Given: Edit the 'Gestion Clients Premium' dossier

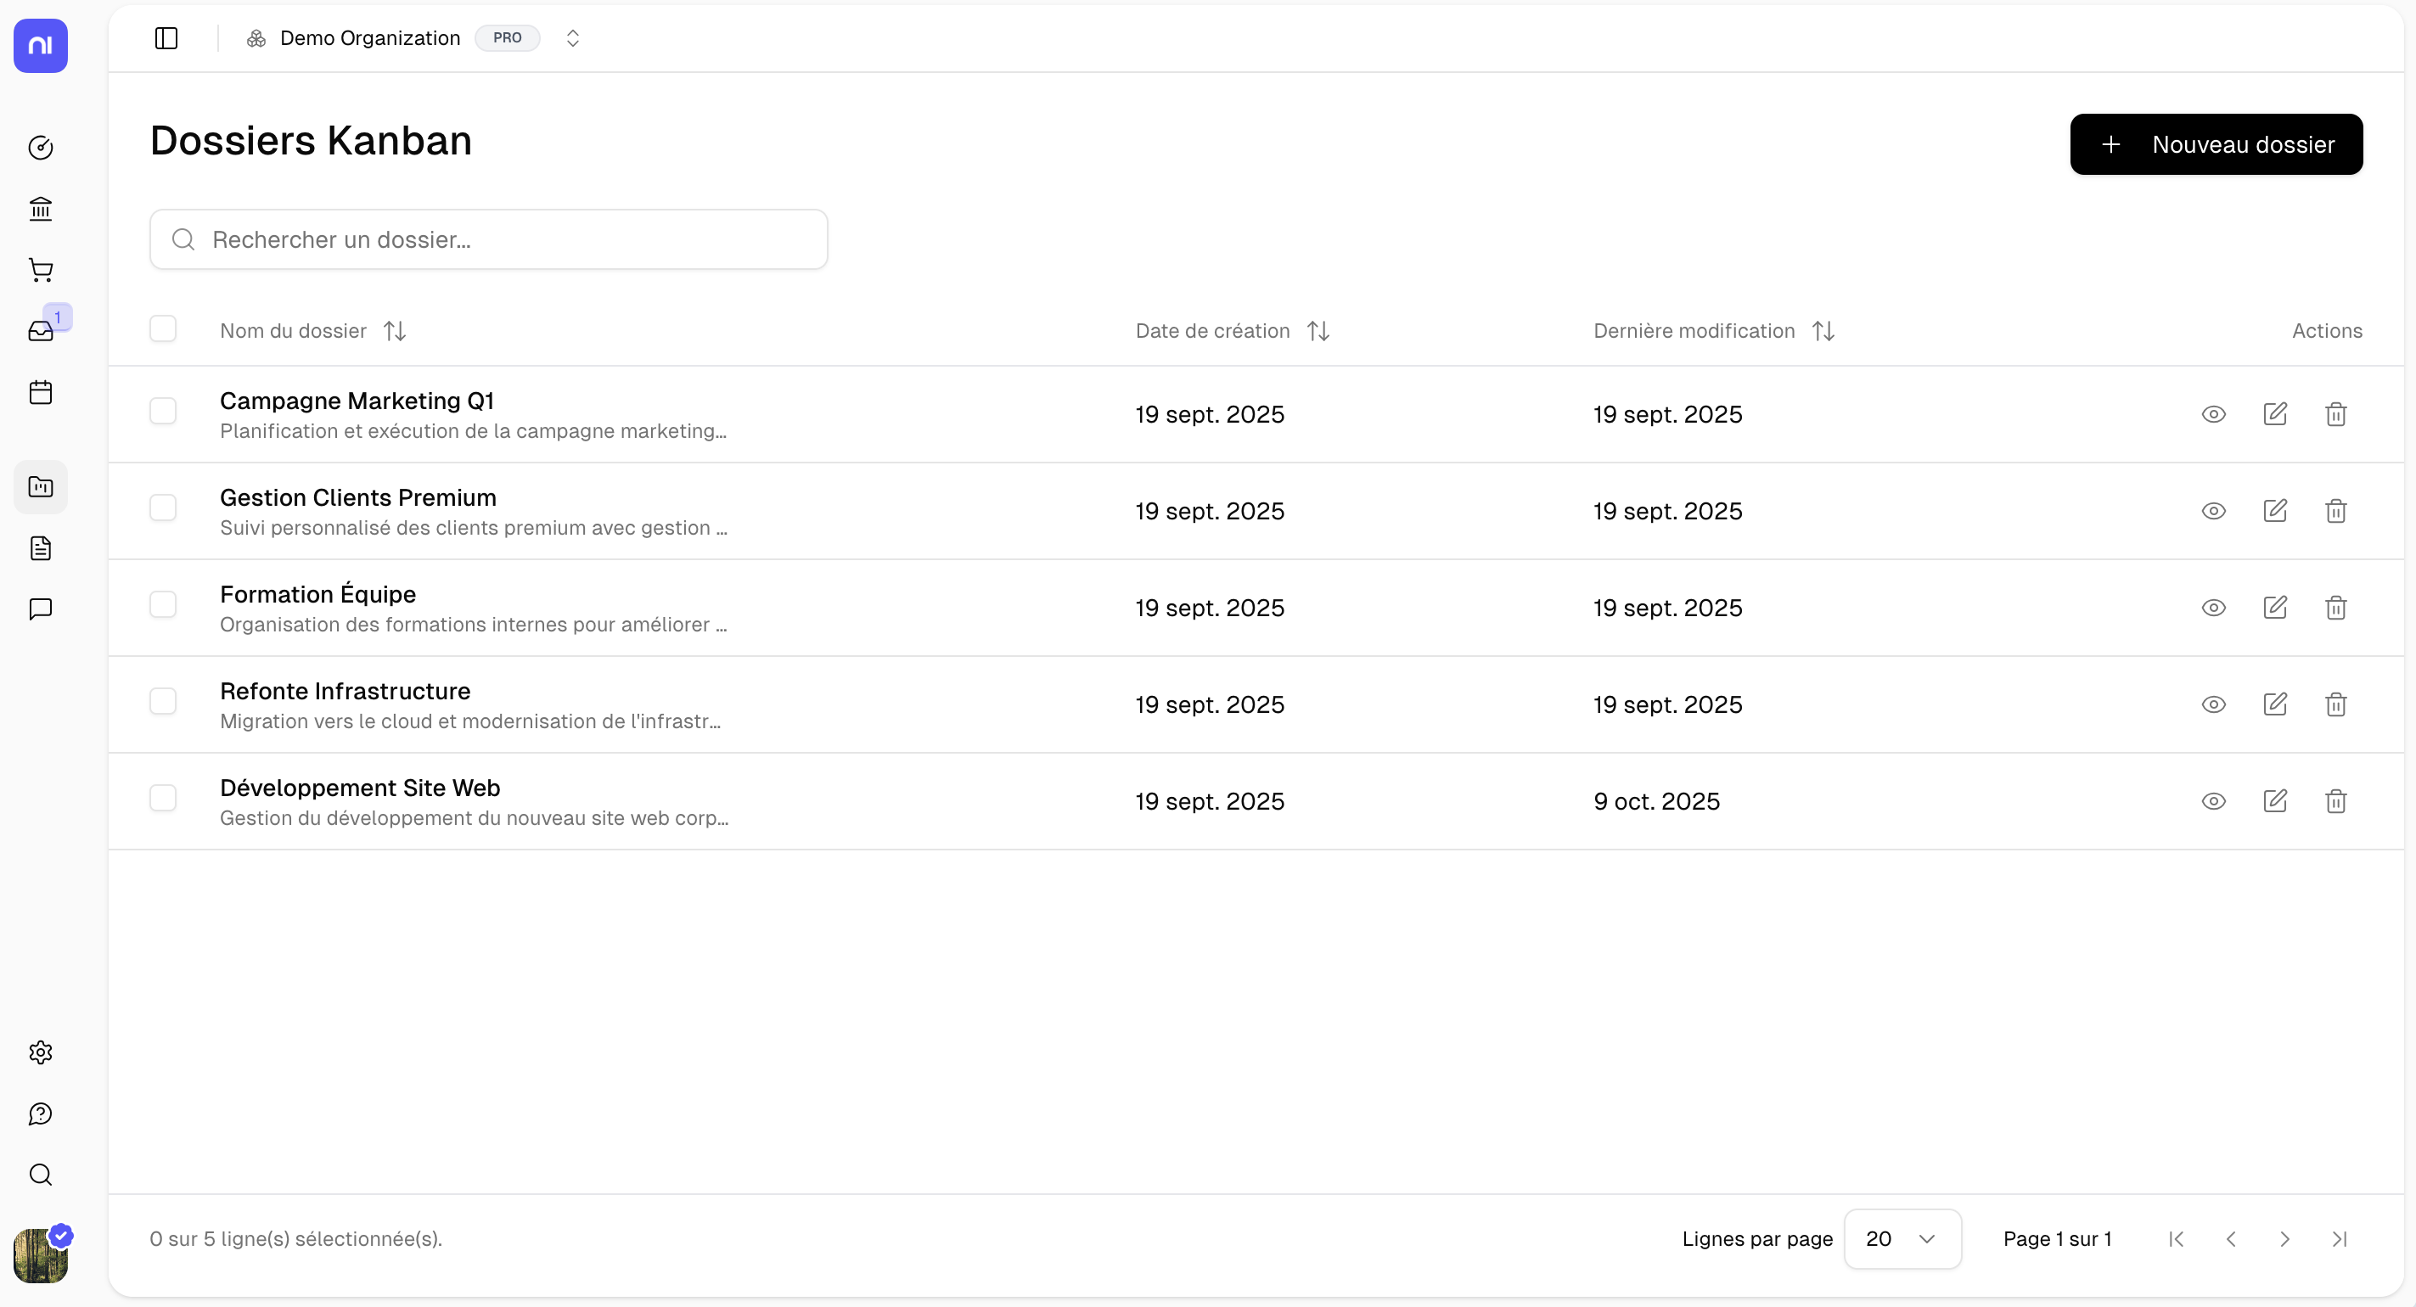Looking at the screenshot, I should [2274, 510].
